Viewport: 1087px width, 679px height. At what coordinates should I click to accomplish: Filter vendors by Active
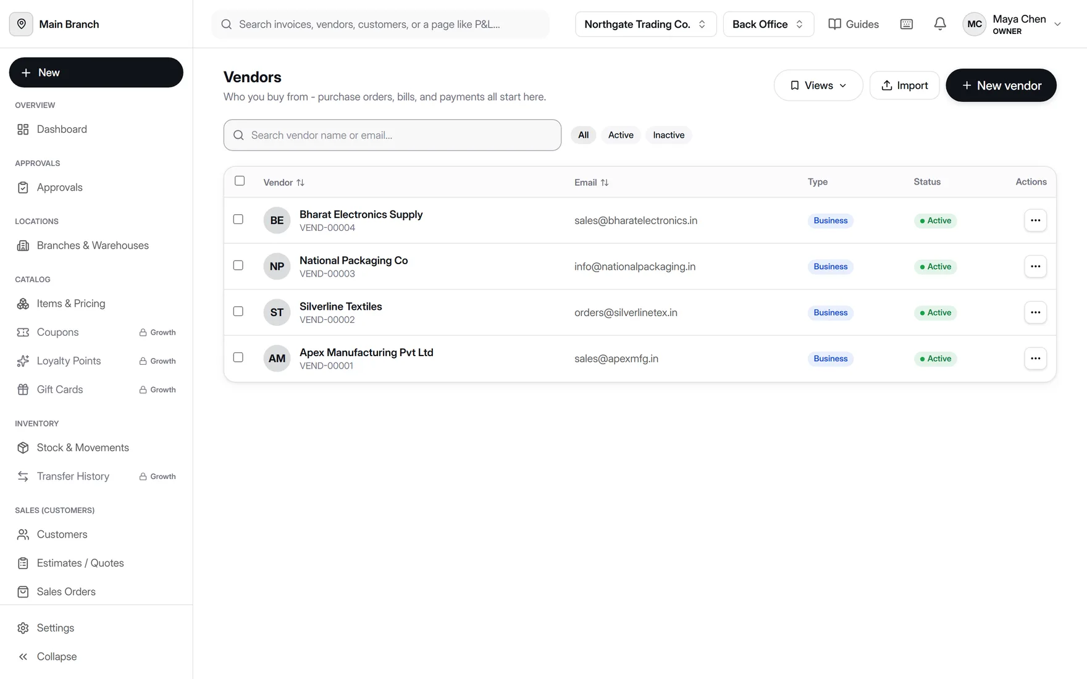tap(621, 135)
